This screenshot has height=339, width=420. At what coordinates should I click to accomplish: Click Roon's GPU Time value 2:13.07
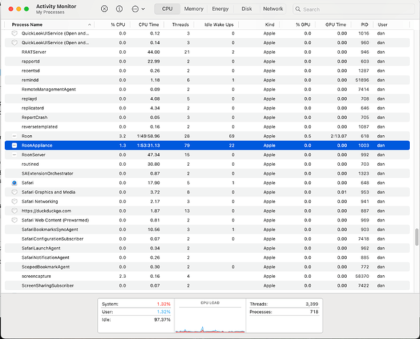click(339, 137)
